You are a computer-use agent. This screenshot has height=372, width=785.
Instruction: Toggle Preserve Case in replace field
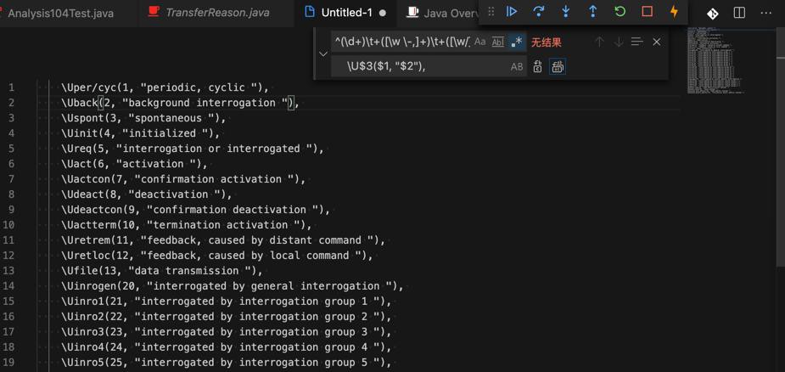[517, 66]
